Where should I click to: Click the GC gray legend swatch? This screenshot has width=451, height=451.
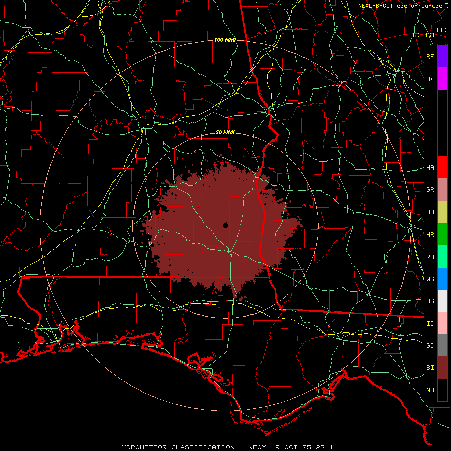point(442,345)
